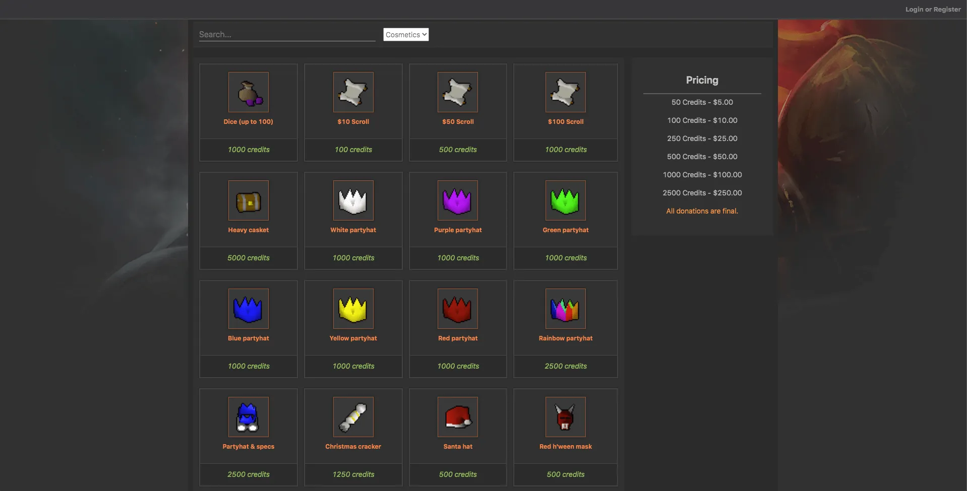Viewport: 967px width, 491px height.
Task: Open the Login or Register link
Action: point(933,9)
